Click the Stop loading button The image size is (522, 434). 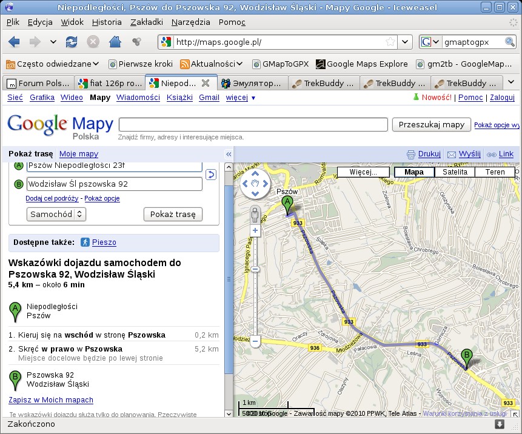click(93, 42)
